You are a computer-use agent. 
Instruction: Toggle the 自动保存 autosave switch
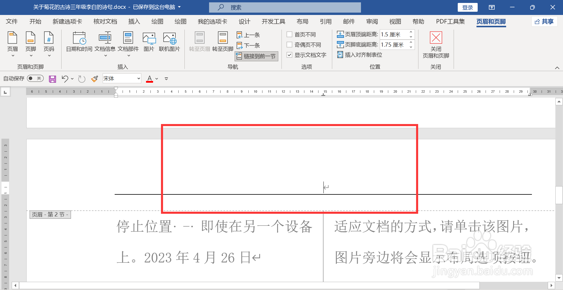[x=35, y=78]
